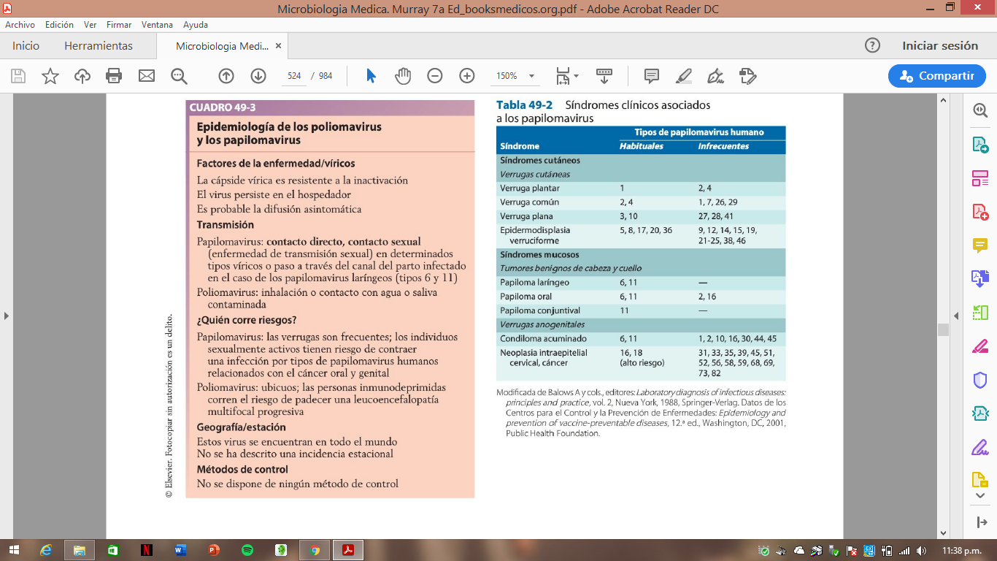Open the page fit options dropdown
The height and width of the screenshot is (561, 997).
click(x=566, y=76)
